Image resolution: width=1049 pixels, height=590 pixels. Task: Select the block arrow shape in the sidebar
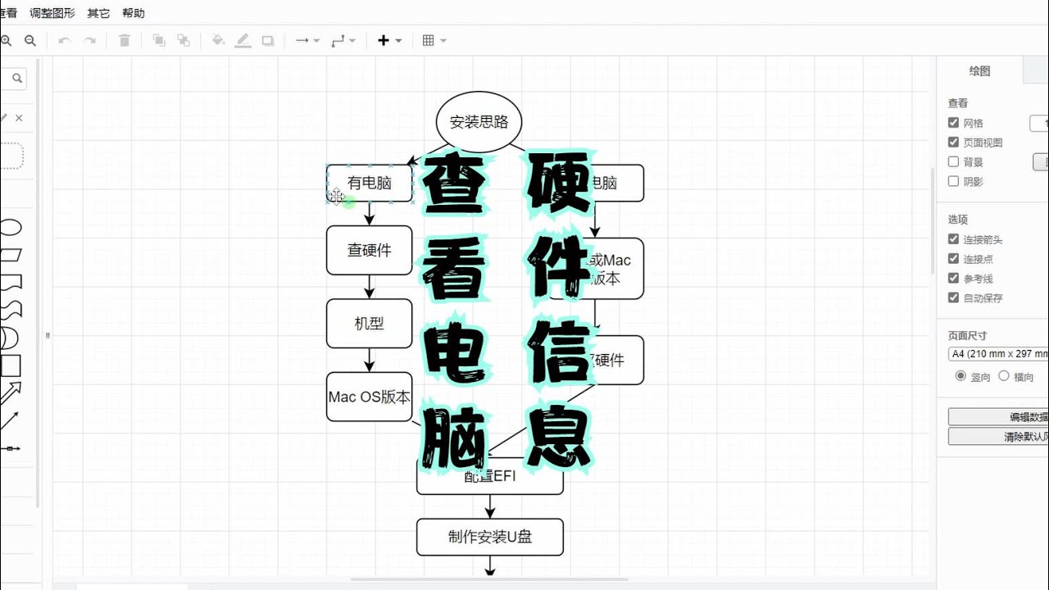coord(10,393)
